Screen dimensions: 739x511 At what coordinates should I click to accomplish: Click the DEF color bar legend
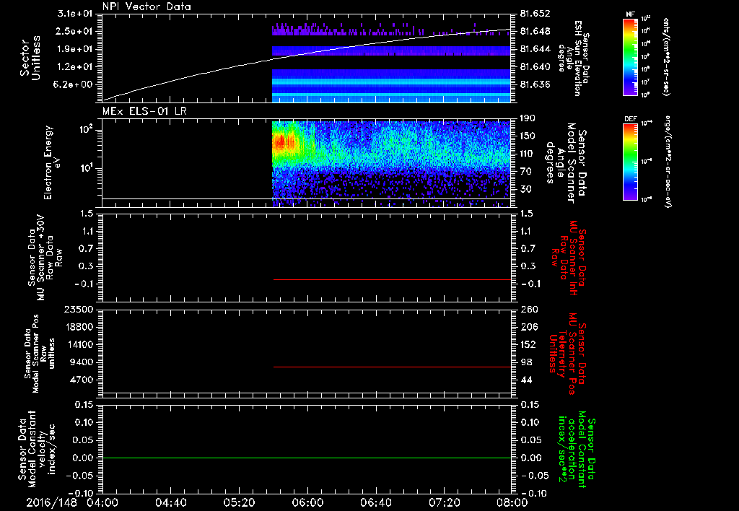click(x=630, y=161)
